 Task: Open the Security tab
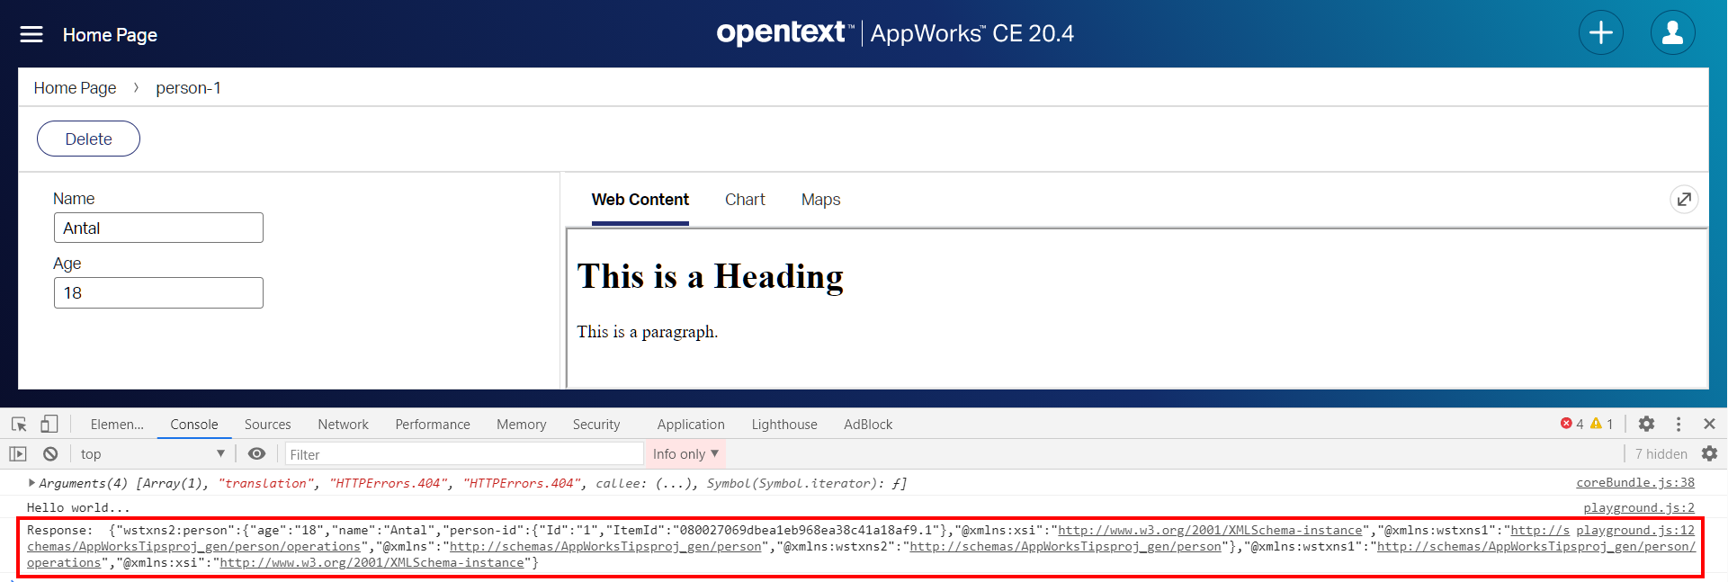click(596, 425)
